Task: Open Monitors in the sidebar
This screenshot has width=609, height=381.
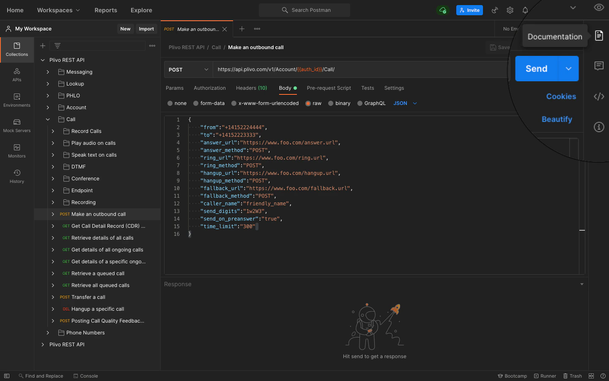Action: click(17, 151)
